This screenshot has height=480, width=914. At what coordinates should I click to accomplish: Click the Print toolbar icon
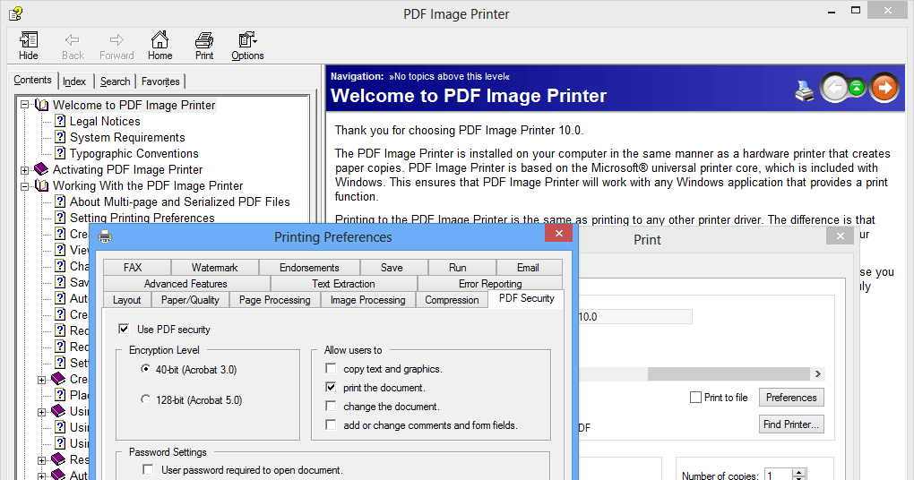pos(204,39)
